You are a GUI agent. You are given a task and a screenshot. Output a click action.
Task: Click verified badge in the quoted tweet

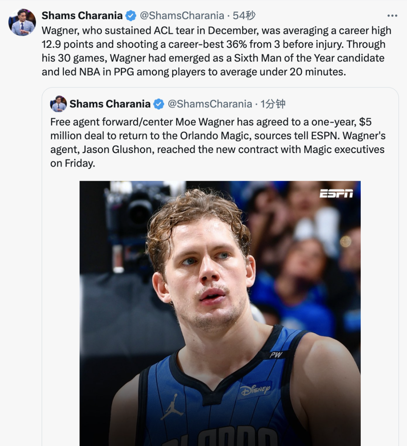[x=159, y=104]
